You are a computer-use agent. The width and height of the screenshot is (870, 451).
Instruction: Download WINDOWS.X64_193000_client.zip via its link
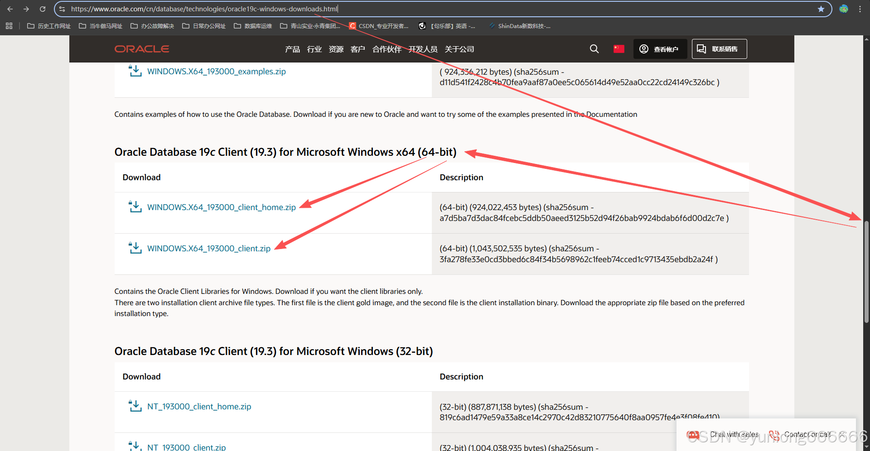pos(208,248)
